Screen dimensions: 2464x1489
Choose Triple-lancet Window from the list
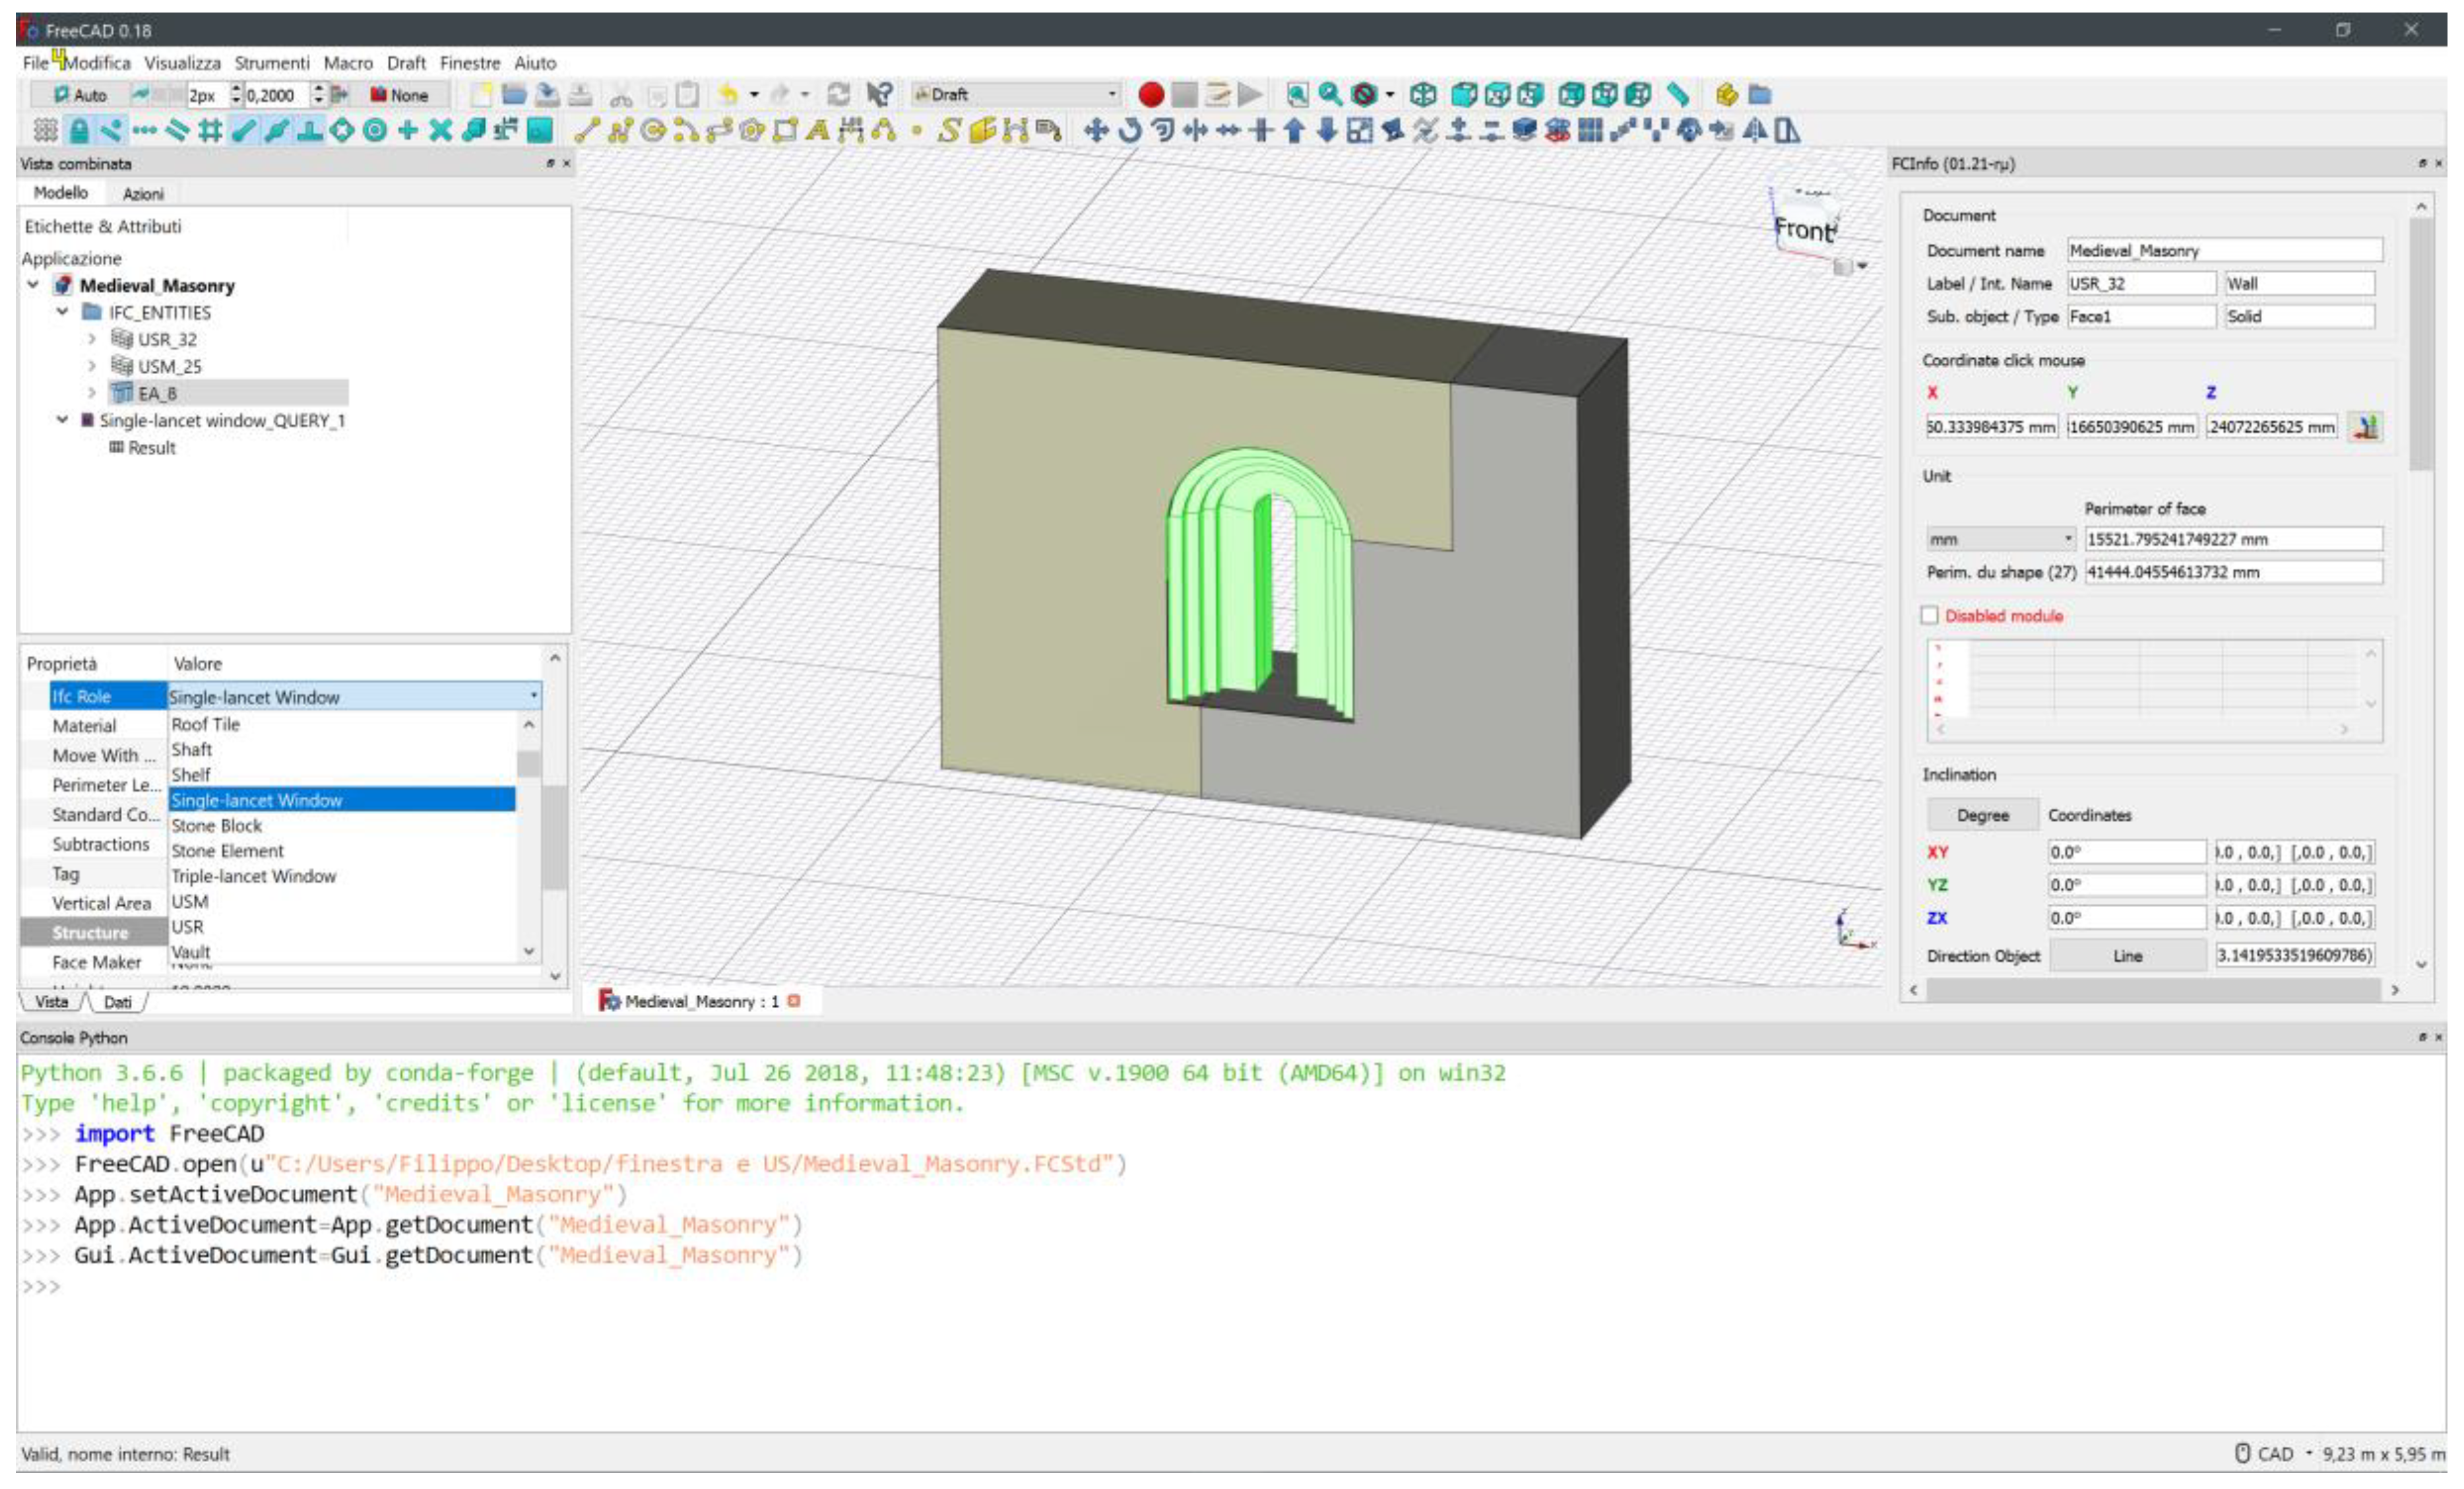[x=253, y=876]
